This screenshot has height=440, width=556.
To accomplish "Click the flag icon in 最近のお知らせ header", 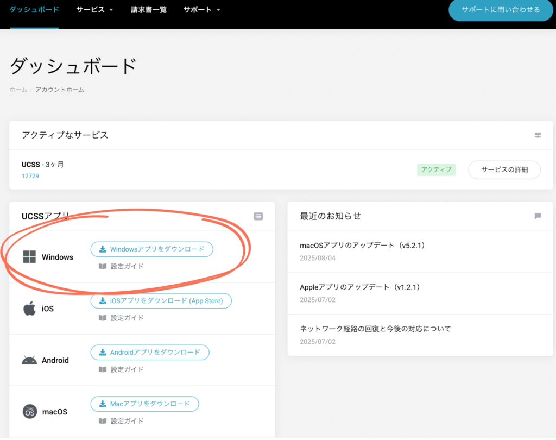I will [538, 216].
